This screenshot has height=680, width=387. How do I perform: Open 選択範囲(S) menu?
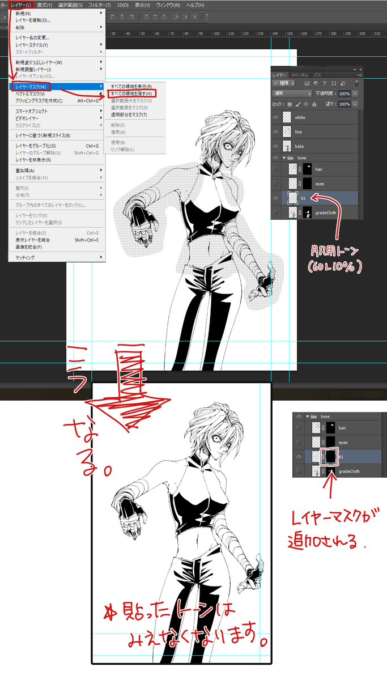click(70, 5)
